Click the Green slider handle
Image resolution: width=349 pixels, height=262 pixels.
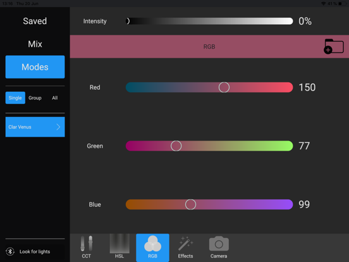pyautogui.click(x=176, y=146)
